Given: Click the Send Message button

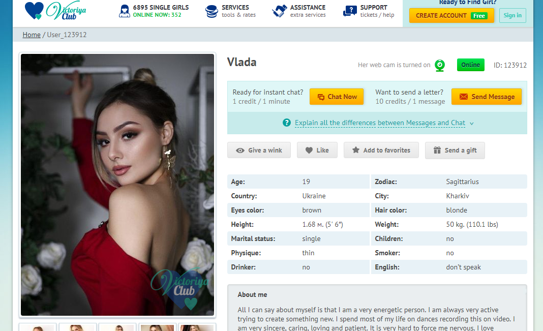Looking at the screenshot, I should (x=487, y=97).
